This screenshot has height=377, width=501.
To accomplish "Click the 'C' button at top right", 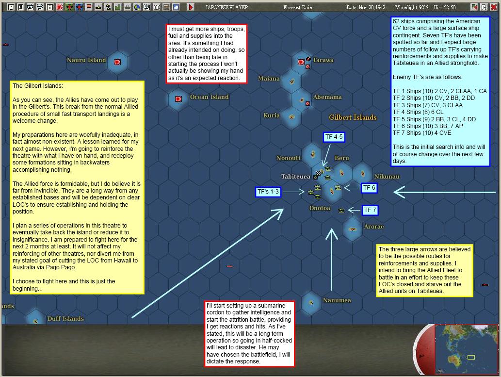I will [484, 7].
